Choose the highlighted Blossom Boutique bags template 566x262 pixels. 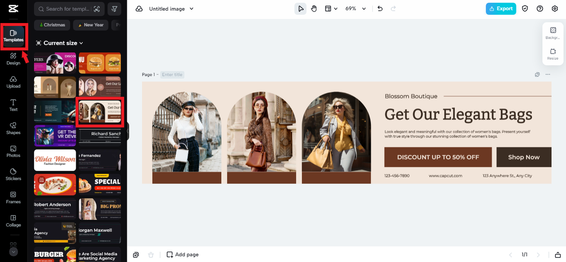click(100, 111)
